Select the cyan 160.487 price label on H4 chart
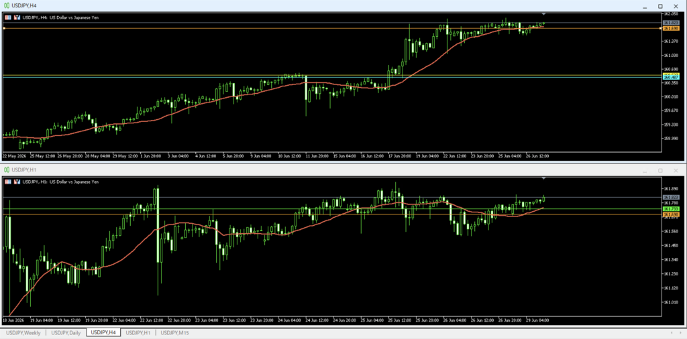This screenshot has height=339, width=687. pyautogui.click(x=671, y=78)
